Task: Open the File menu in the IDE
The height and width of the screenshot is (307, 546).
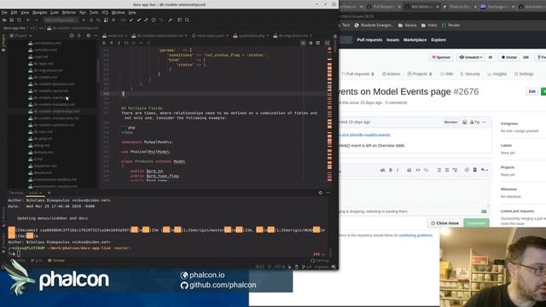Action: coord(4,13)
